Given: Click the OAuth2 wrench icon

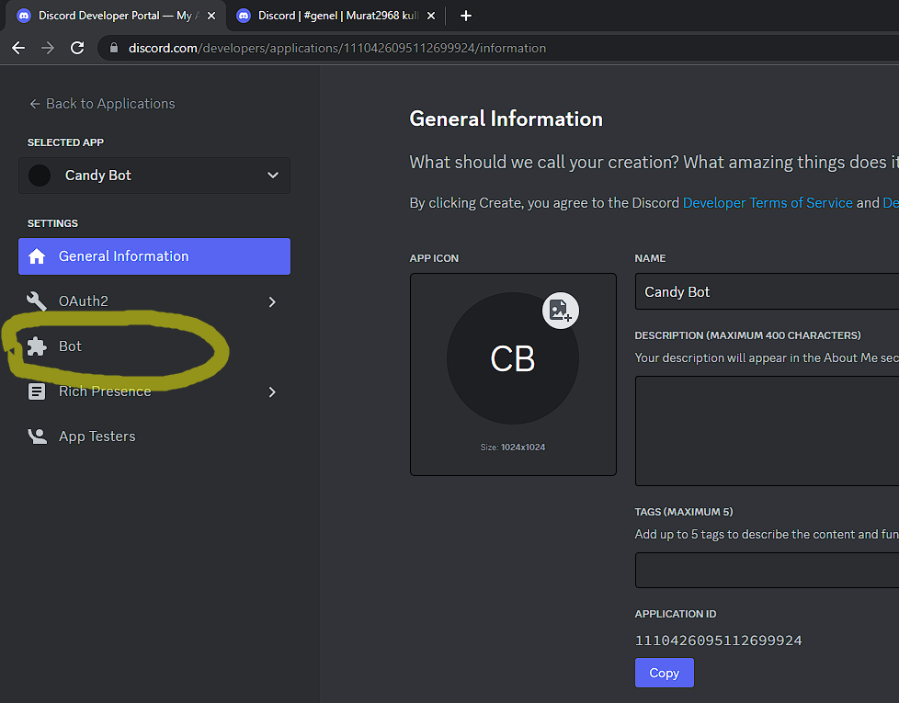Looking at the screenshot, I should [x=37, y=301].
